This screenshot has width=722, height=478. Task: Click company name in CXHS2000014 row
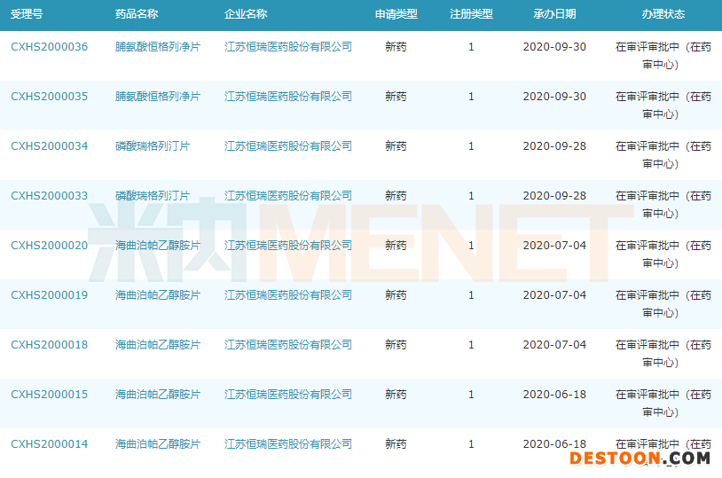pyautogui.click(x=288, y=444)
